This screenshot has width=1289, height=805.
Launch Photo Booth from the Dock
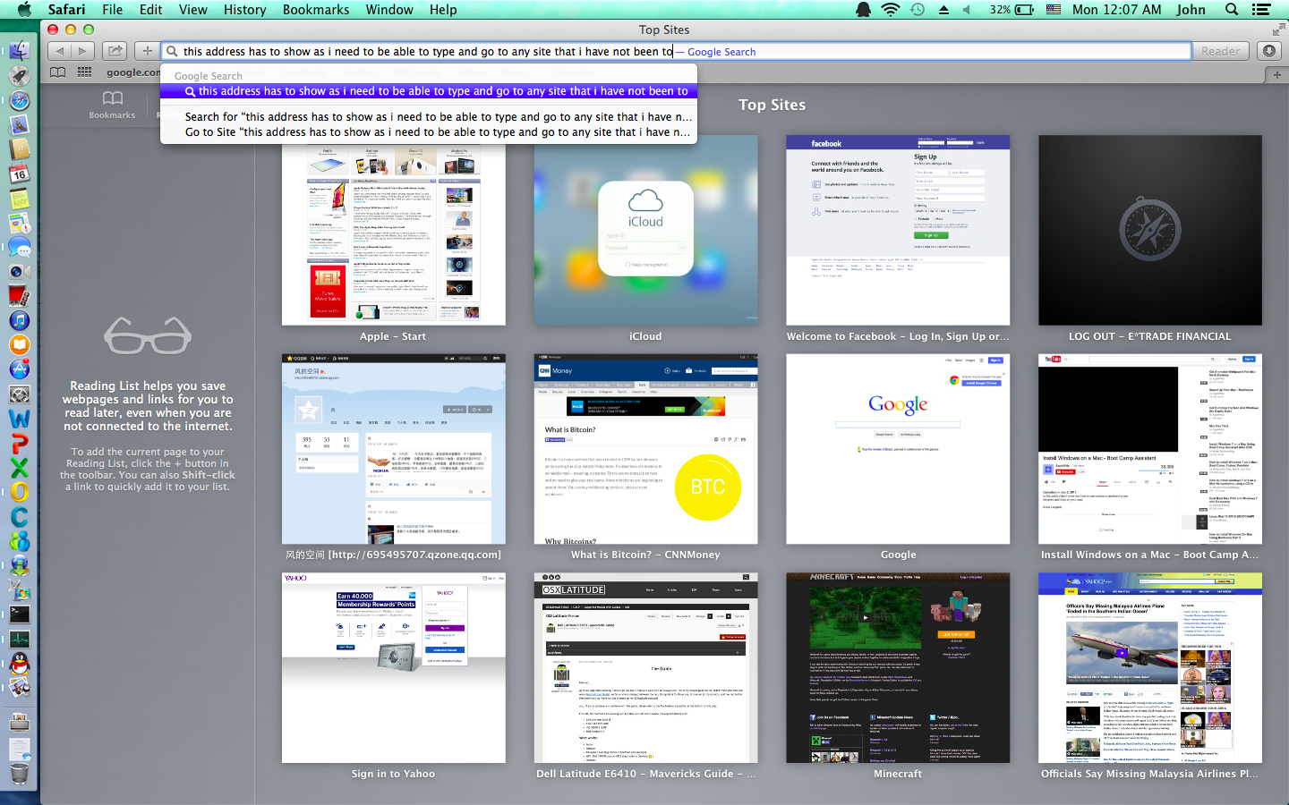pyautogui.click(x=19, y=296)
